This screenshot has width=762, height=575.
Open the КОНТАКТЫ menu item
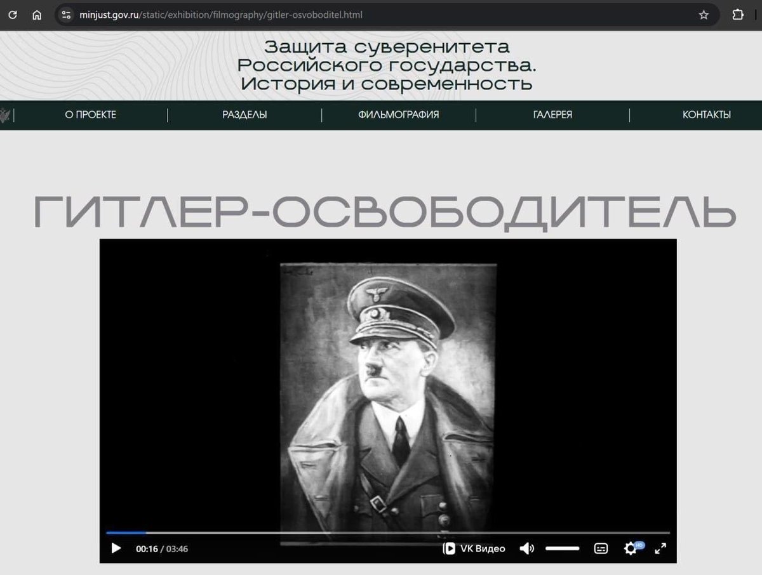[x=707, y=115]
